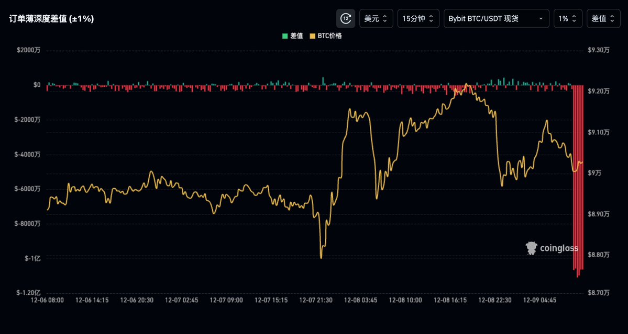Click the price line's lowest dip near $8.80万
628x334 pixels.
[x=321, y=257]
